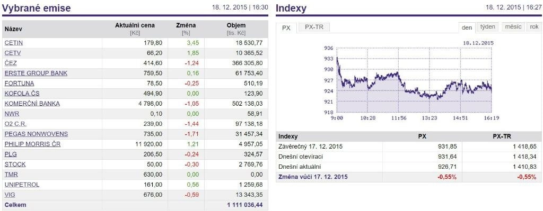
Task: Click the UNIPETROL stock link
Action: [22, 185]
